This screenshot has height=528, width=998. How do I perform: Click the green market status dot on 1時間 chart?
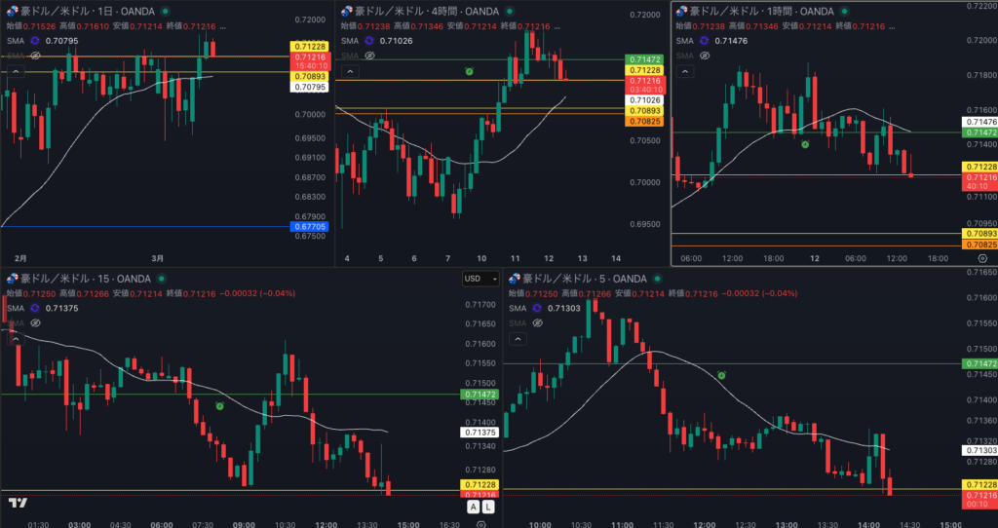(x=845, y=12)
